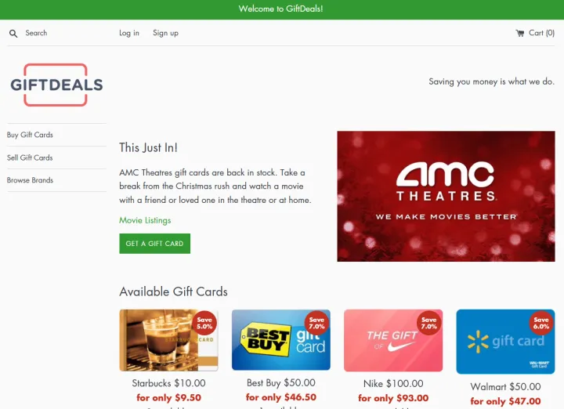Open the Walmart $50.00 product title

click(x=505, y=387)
